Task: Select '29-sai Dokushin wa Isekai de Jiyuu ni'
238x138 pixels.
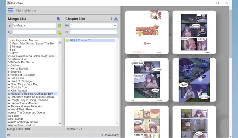Action: coord(32,56)
